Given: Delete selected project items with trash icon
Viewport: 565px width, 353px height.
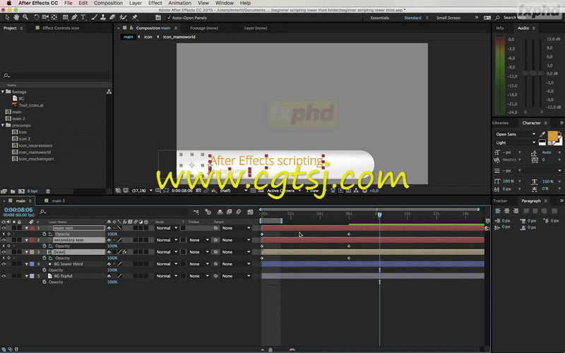Looking at the screenshot, I should pyautogui.click(x=48, y=191).
